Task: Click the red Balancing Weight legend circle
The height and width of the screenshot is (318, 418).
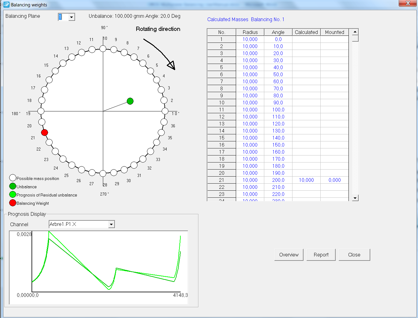Action: point(13,203)
